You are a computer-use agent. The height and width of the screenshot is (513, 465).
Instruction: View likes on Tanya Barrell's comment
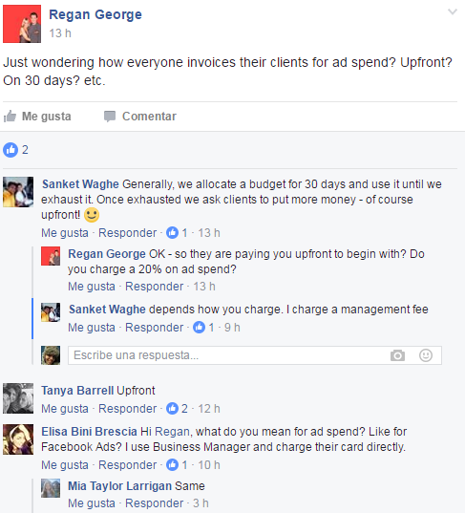tap(177, 408)
